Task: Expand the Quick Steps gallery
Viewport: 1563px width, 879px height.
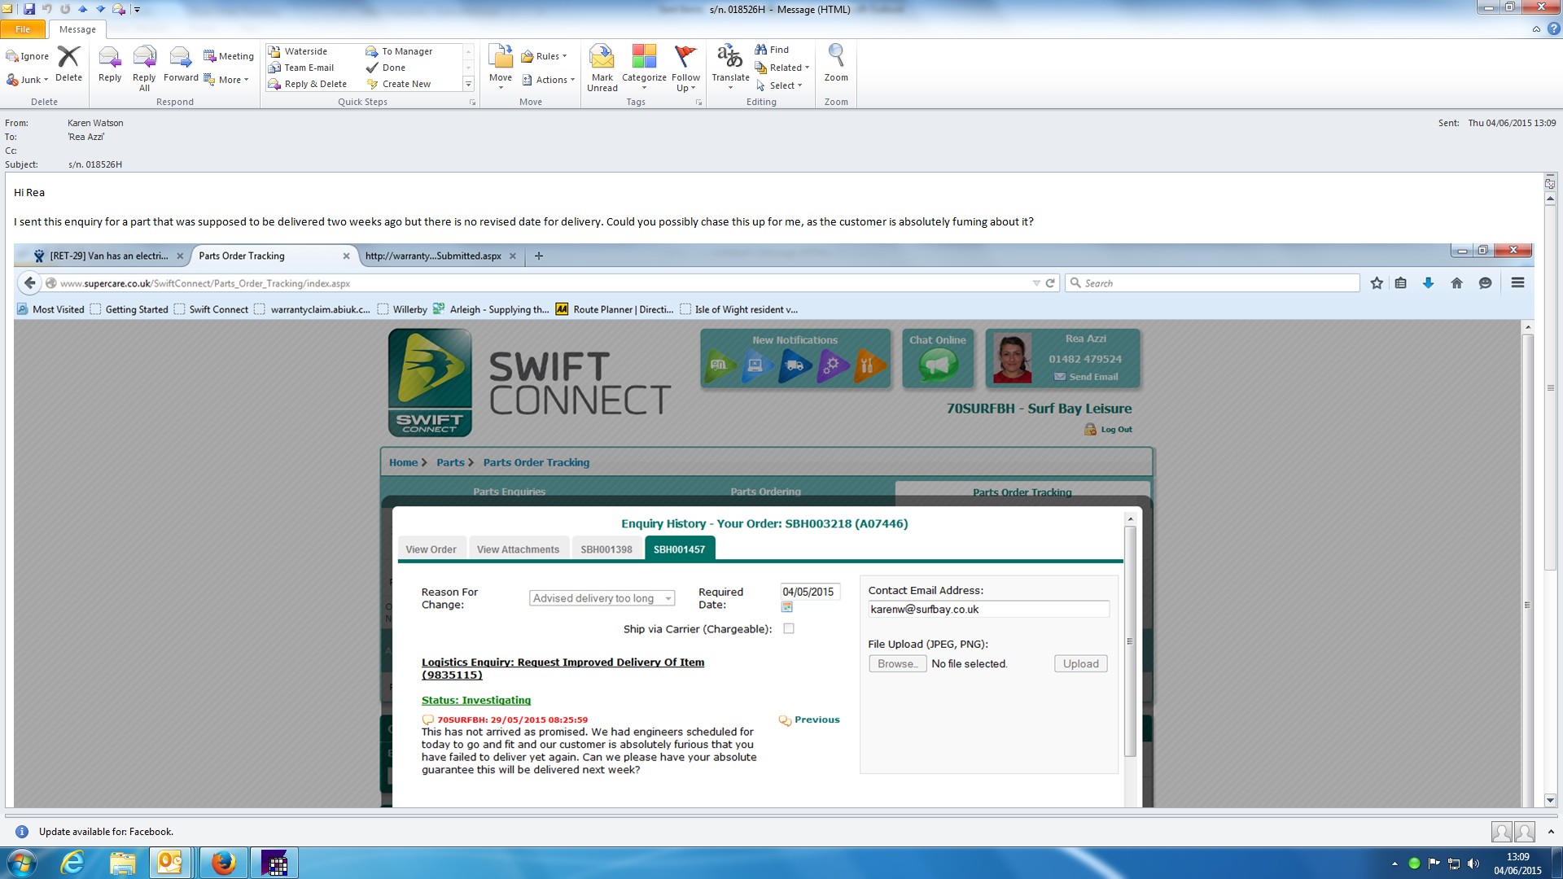Action: (468, 85)
